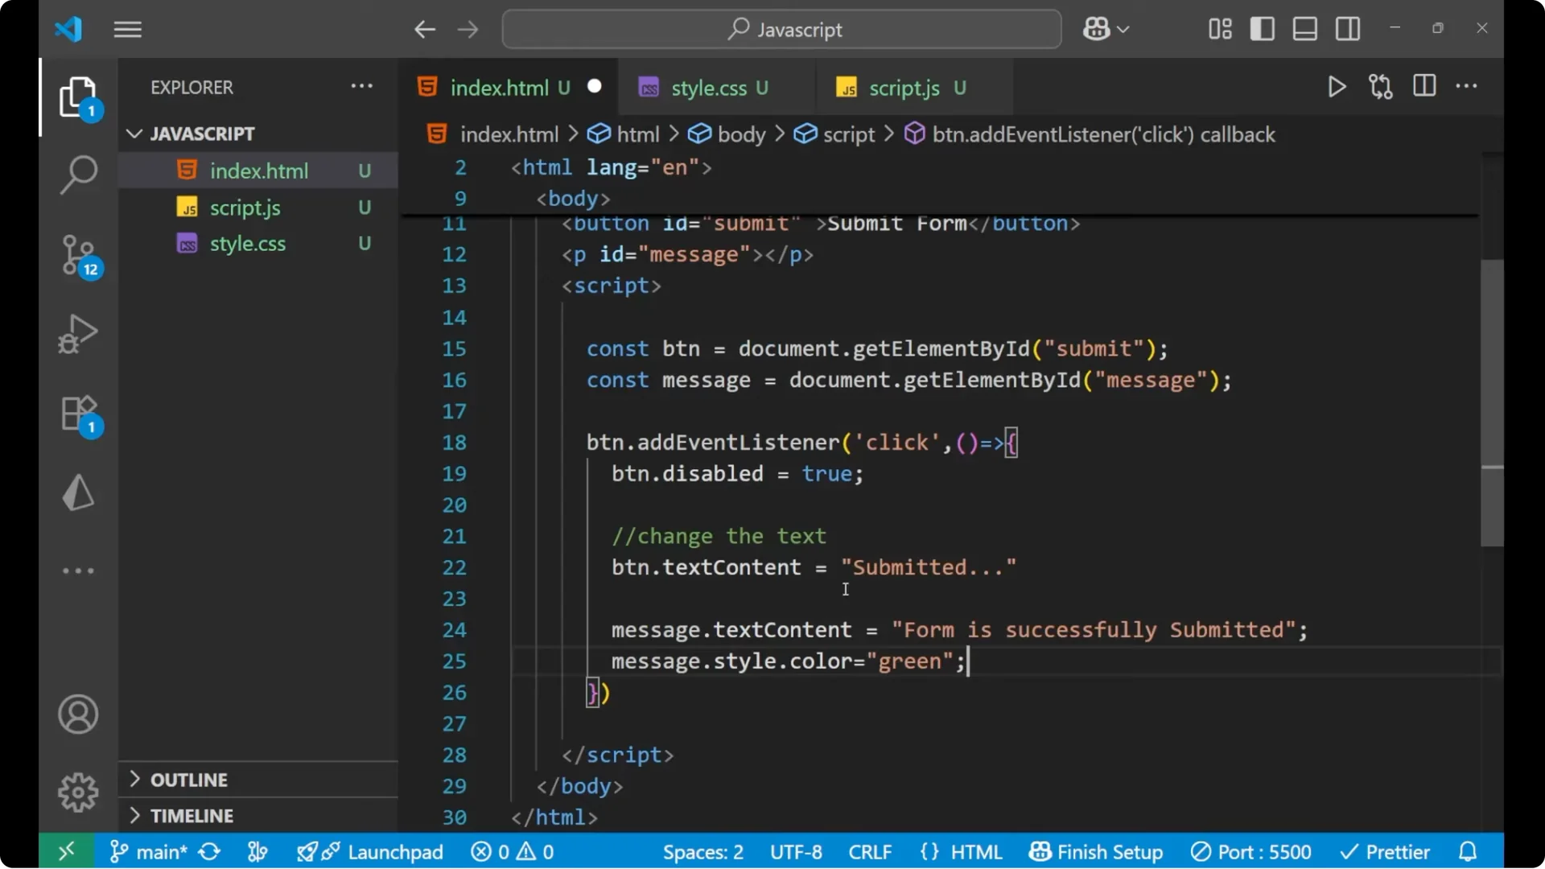The image size is (1545, 869).
Task: Run the code with the play button
Action: point(1337,86)
